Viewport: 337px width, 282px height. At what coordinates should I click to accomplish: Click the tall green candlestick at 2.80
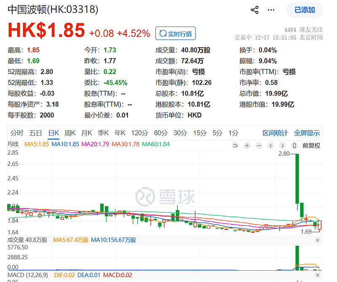297,179
